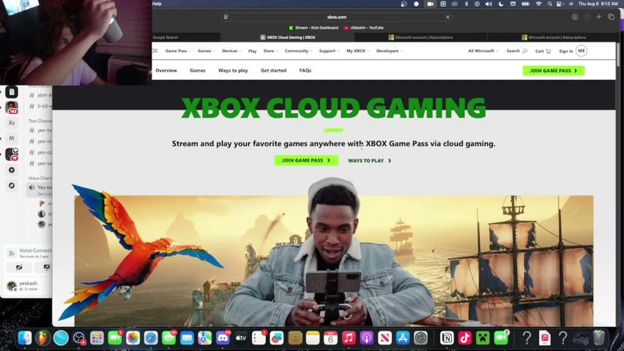
Task: Expand the Games navigation dropdown
Action: [x=206, y=51]
